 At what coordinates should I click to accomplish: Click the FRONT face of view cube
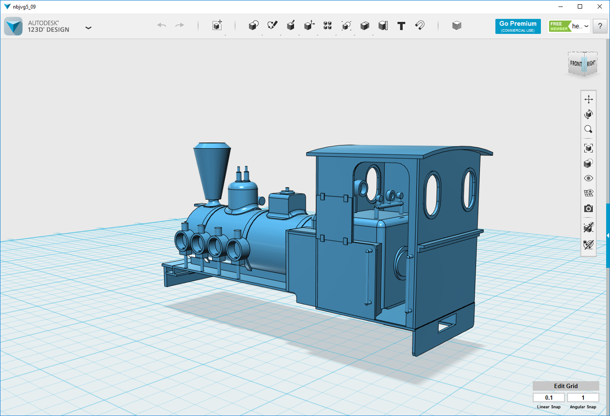[x=576, y=64]
